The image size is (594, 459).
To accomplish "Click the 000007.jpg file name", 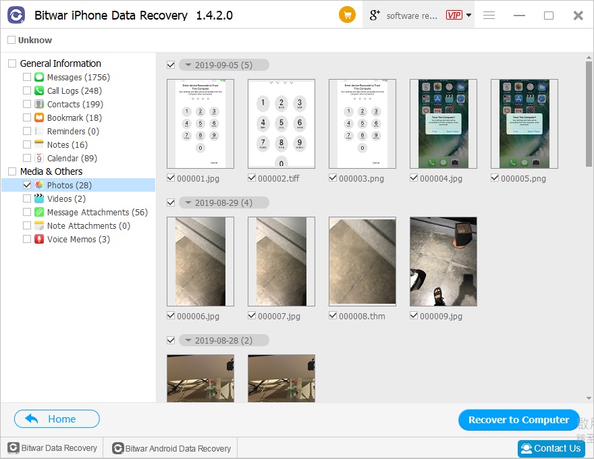I will pos(279,316).
